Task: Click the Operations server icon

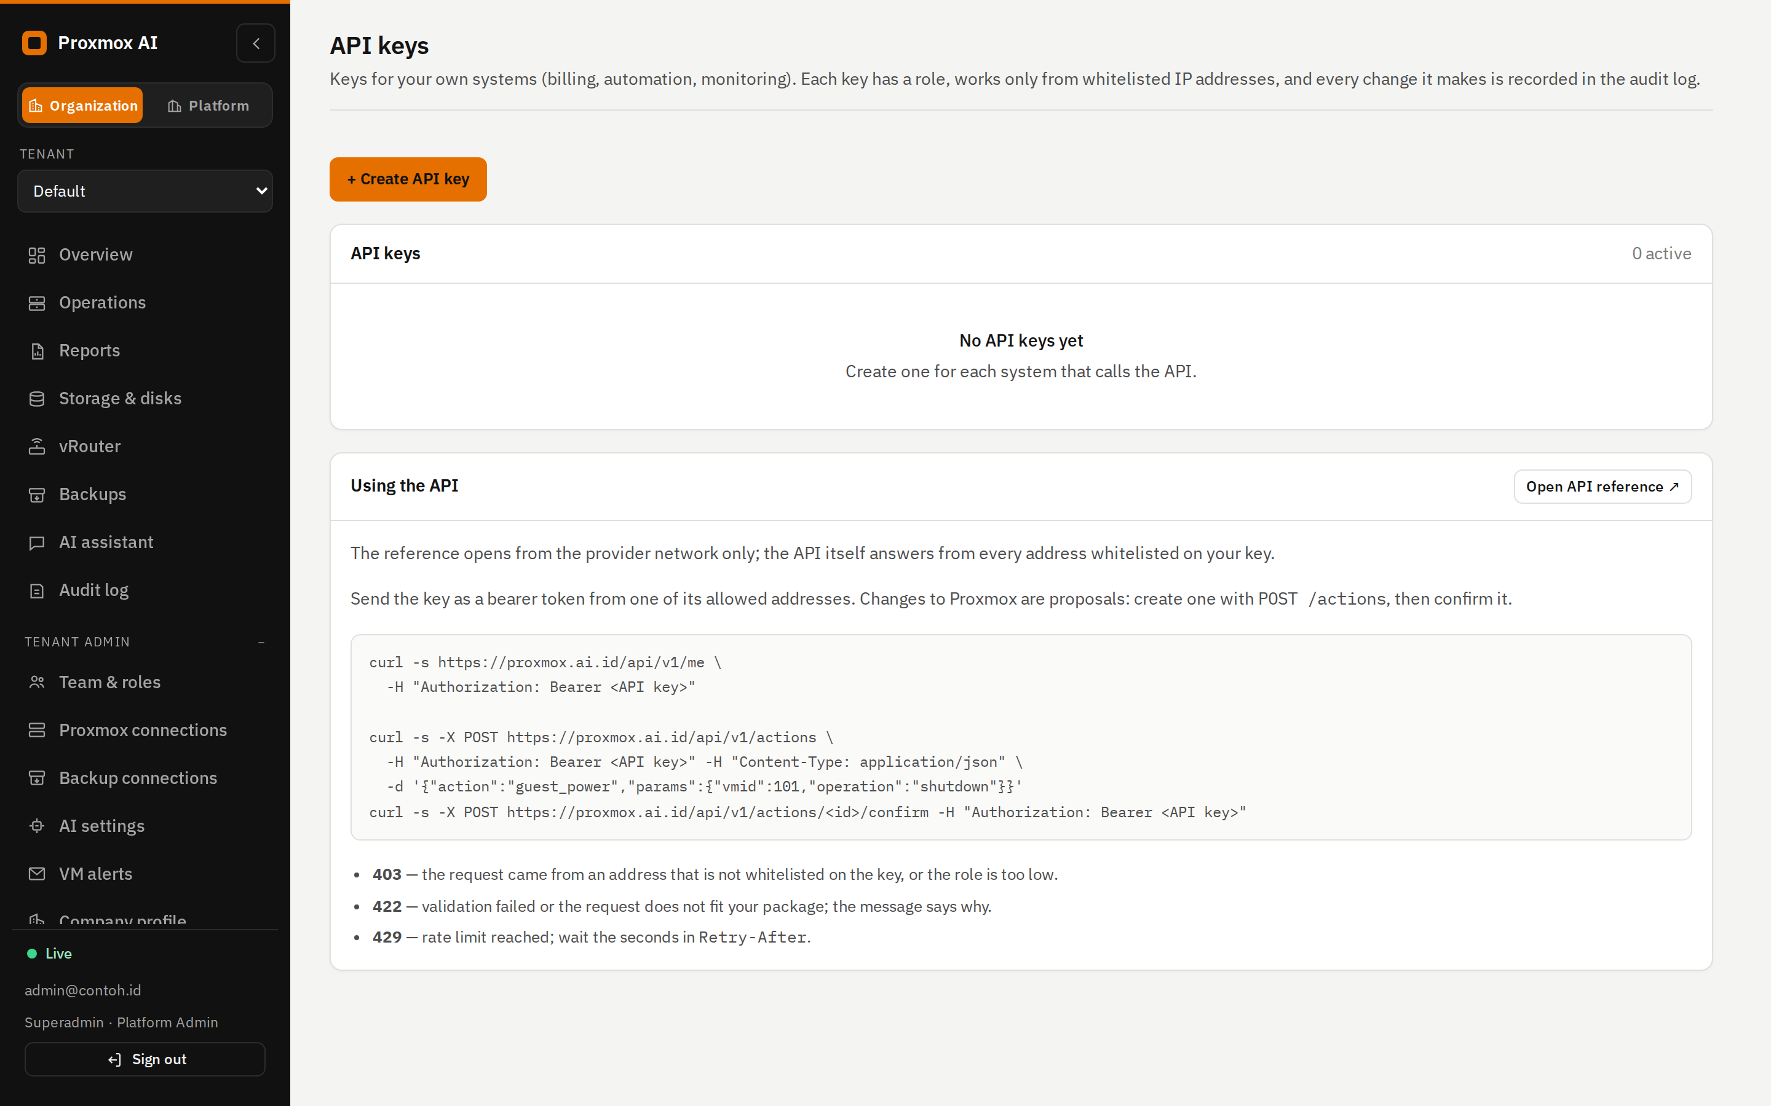Action: pyautogui.click(x=37, y=303)
